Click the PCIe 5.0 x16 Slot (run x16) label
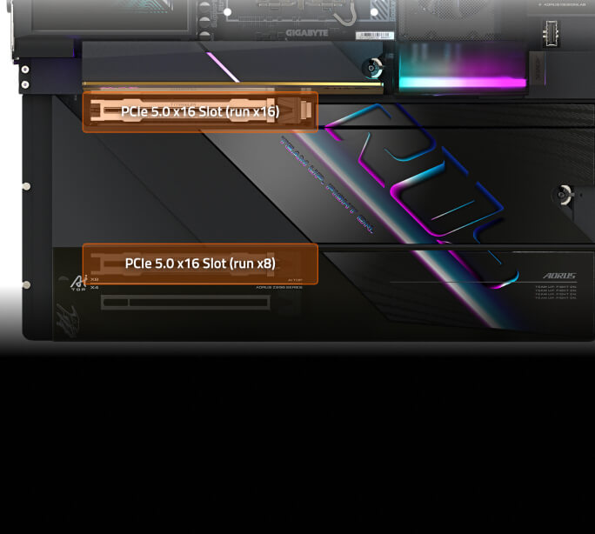The width and height of the screenshot is (595, 534). click(x=200, y=112)
